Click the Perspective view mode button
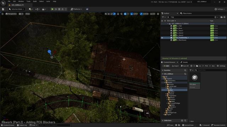This screenshot has width=227, height=127. [11, 14]
